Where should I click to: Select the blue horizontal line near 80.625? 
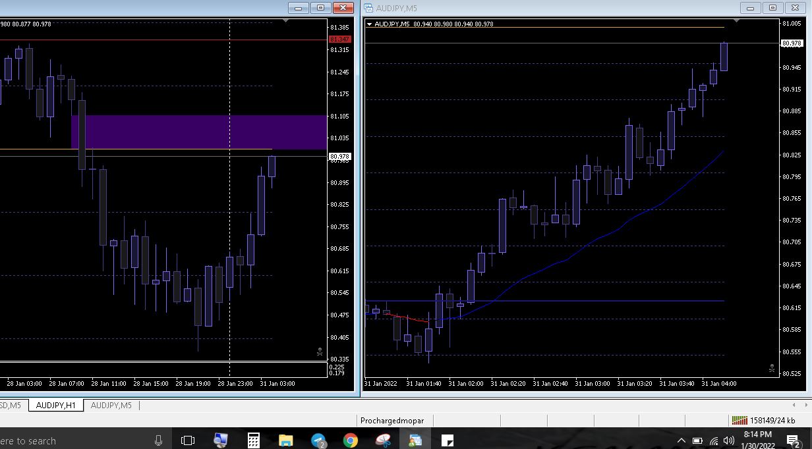pos(544,301)
